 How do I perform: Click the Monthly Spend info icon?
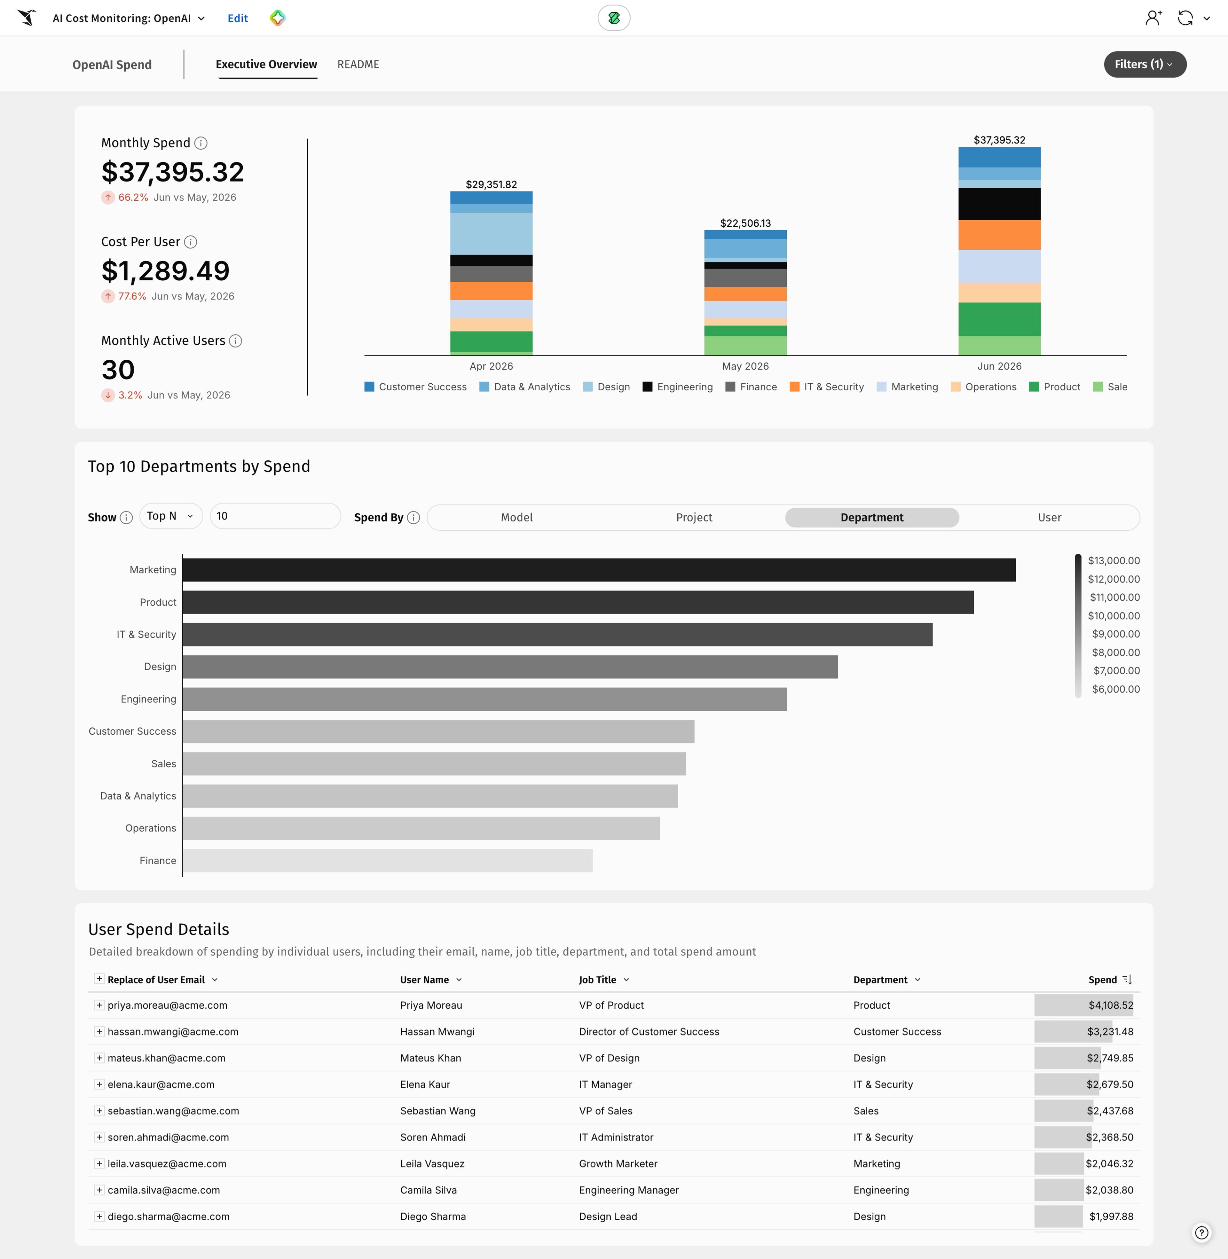pyautogui.click(x=201, y=143)
